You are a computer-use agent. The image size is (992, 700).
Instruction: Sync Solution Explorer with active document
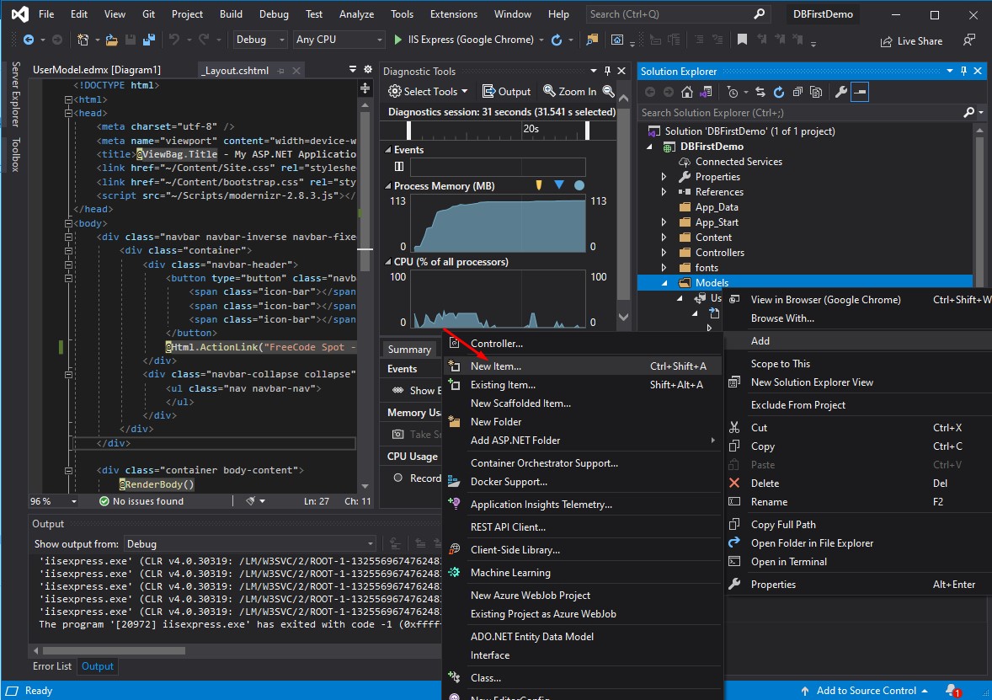tap(760, 92)
